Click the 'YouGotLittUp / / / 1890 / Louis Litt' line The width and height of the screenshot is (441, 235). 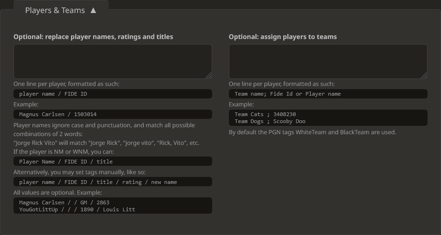77,210
